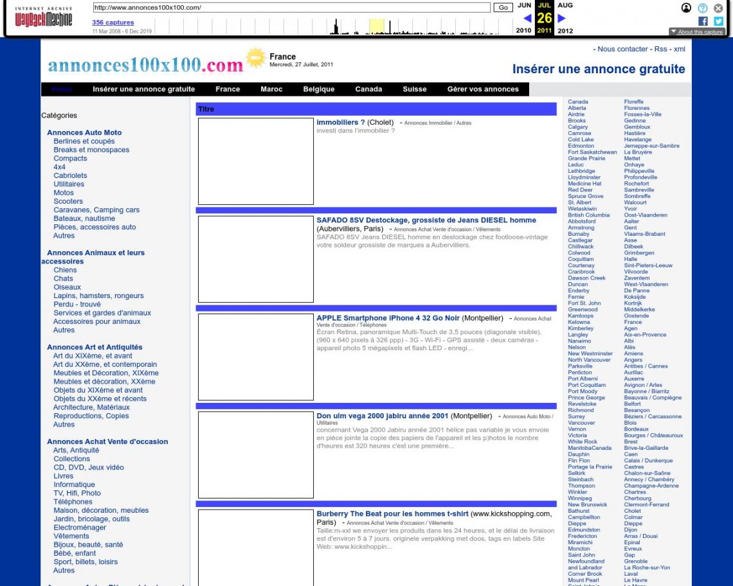This screenshot has width=733, height=586.
Task: Click the user profile icon in the toolbar
Action: click(685, 8)
